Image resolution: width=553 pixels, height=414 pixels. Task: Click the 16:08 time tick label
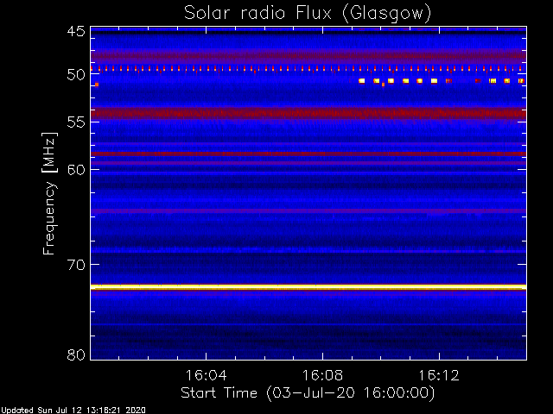tap(322, 375)
